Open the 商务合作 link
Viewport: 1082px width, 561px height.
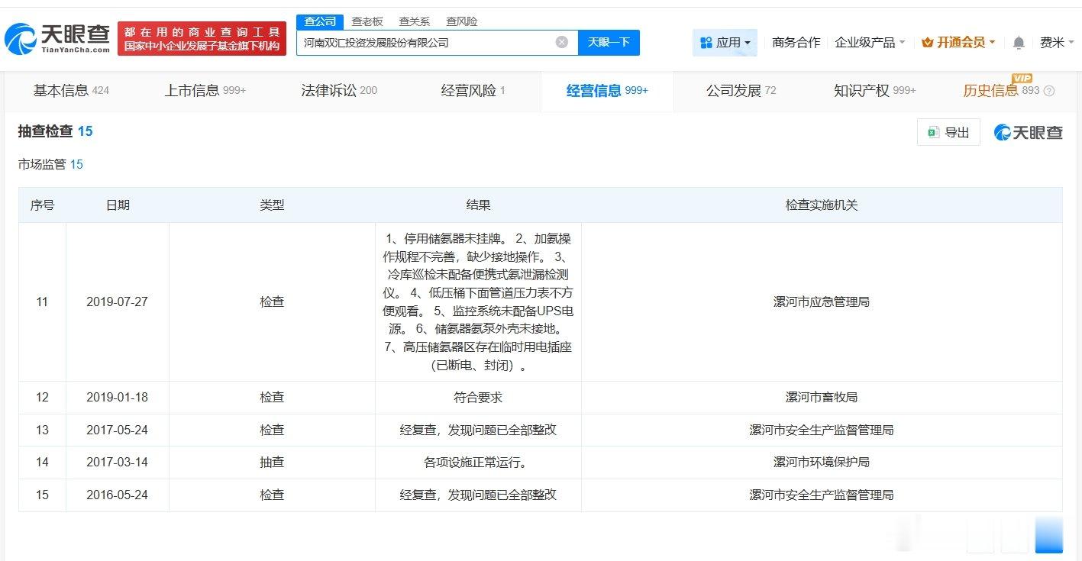tap(796, 43)
